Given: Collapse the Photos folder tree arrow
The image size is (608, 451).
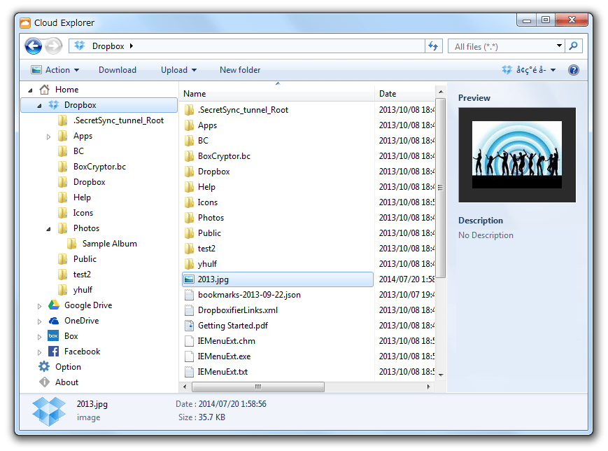Looking at the screenshot, I should pyautogui.click(x=48, y=229).
